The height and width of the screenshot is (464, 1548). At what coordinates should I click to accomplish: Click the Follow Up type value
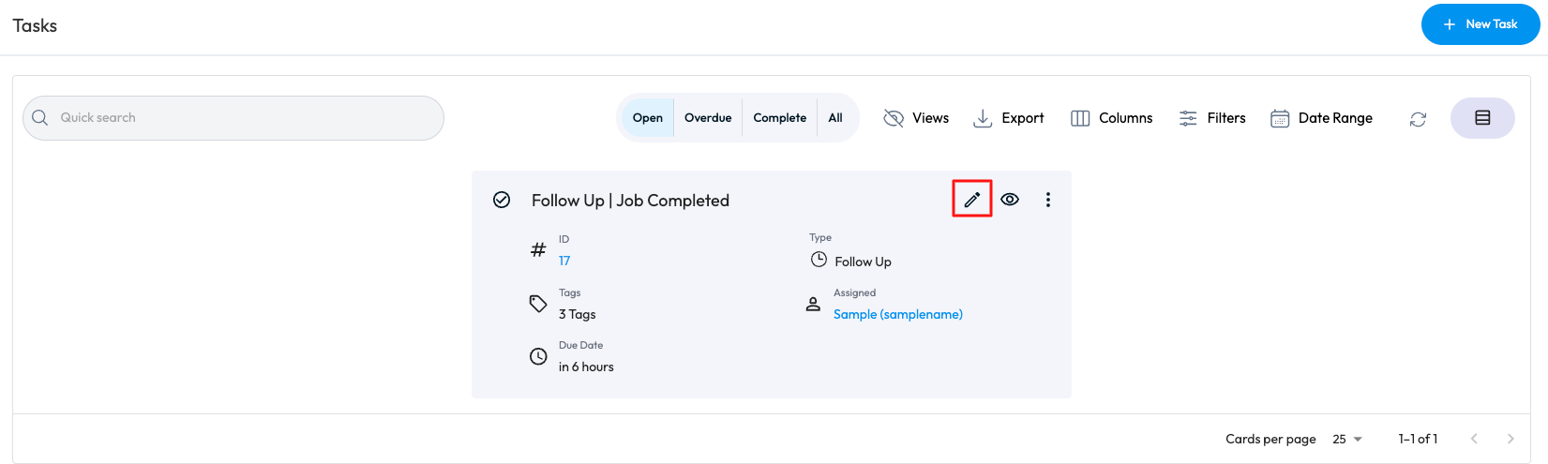point(864,262)
